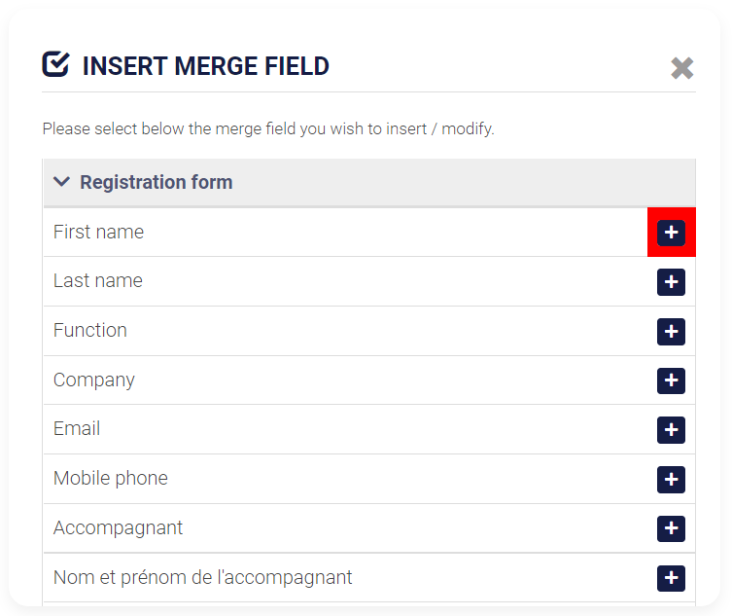Choose the Function row text
Viewport: 732px width, 616px height.
coord(90,331)
